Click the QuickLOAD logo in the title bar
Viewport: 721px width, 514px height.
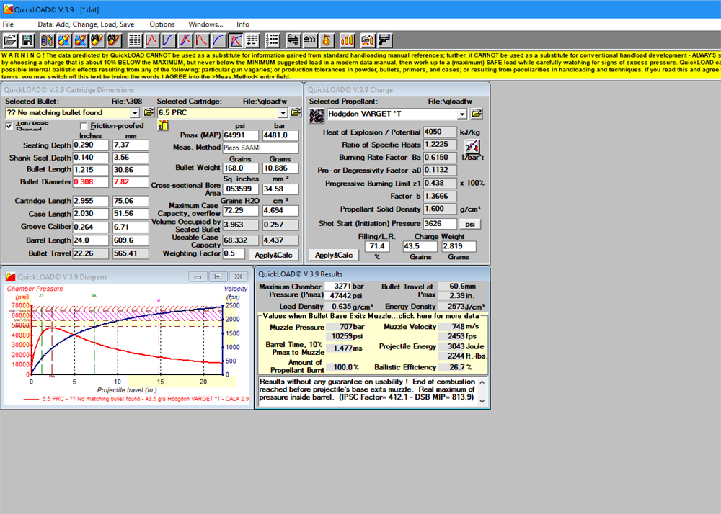click(8, 9)
